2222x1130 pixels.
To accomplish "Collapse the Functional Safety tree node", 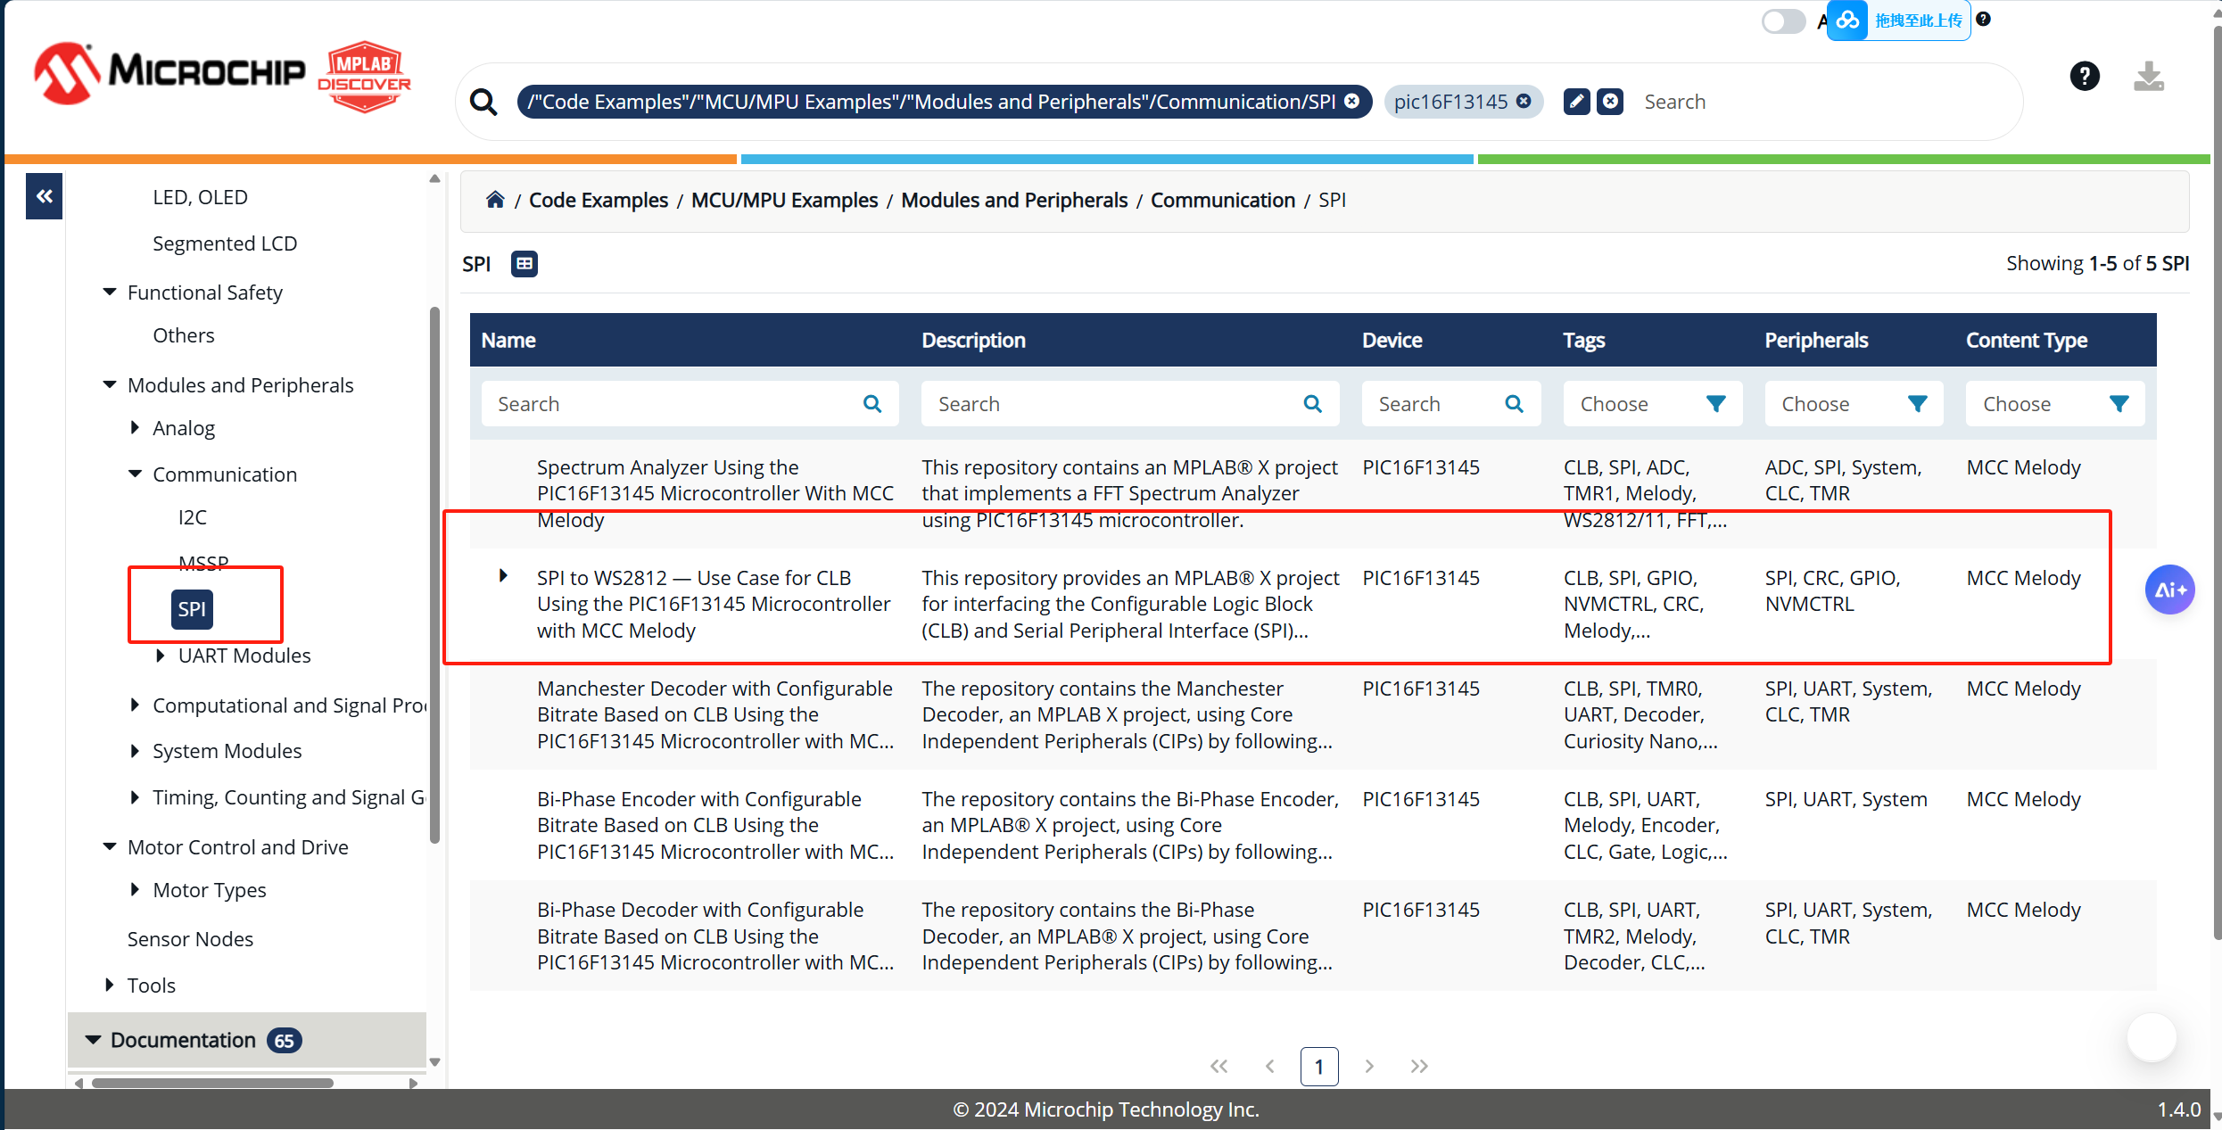I will (109, 293).
